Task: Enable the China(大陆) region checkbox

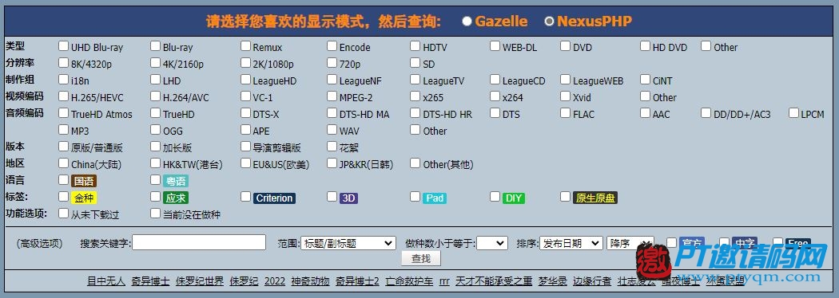Action: [x=64, y=163]
